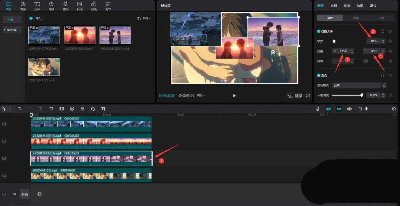Open the media view sort dropdown
This screenshot has height=206, width=400.
(x=144, y=18)
